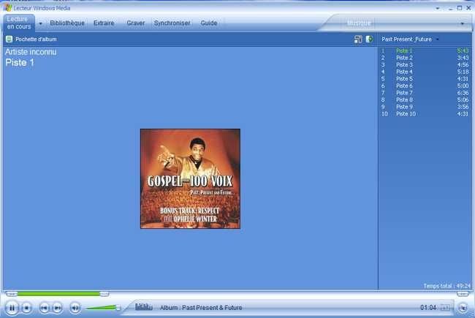The width and height of the screenshot is (475, 318).
Task: Click the Artiste inconnu heading
Action: click(x=31, y=52)
